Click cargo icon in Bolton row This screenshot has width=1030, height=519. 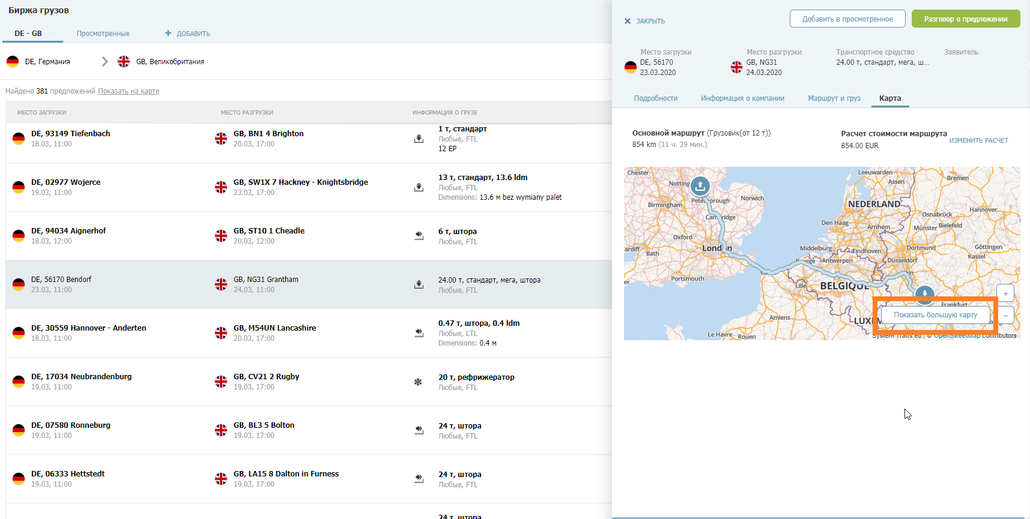click(419, 430)
